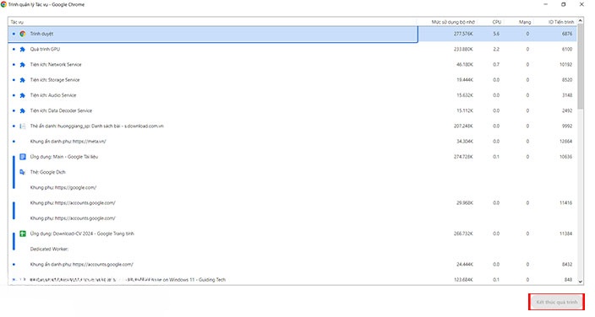Click the memory value 277.576K

click(463, 34)
